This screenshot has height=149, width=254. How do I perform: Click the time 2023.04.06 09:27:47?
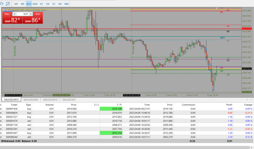tap(139, 109)
